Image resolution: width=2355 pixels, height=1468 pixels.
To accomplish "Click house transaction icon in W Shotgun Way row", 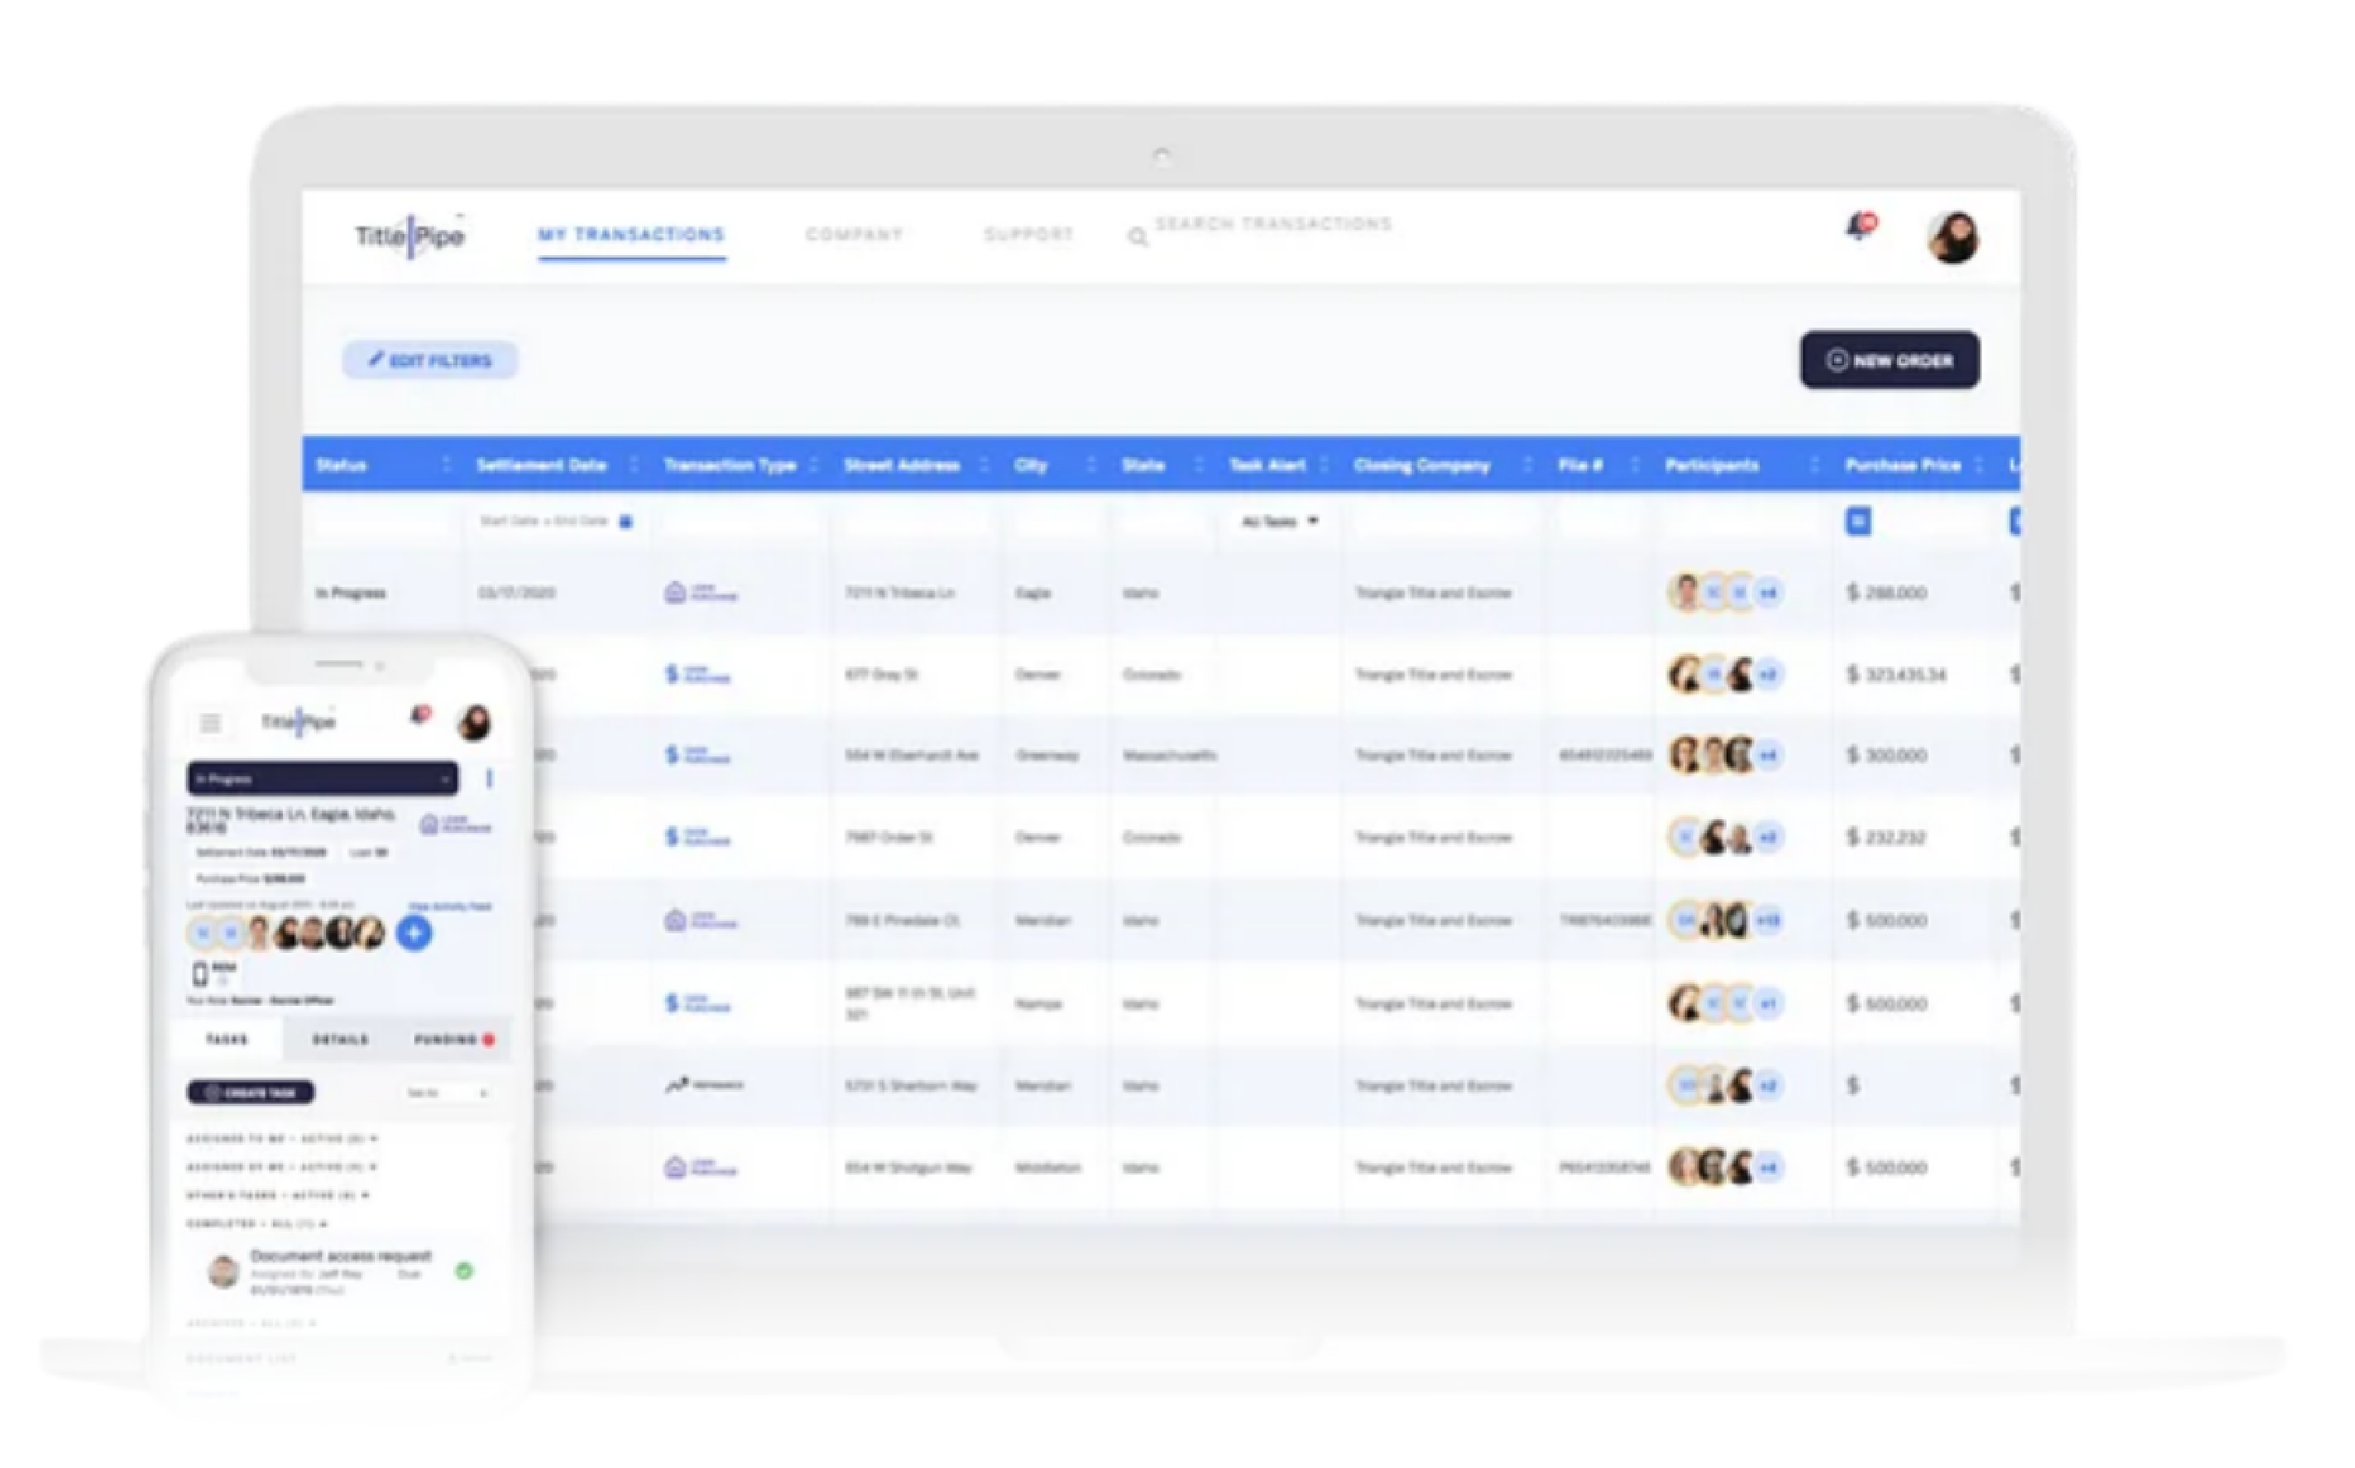I will [676, 1167].
